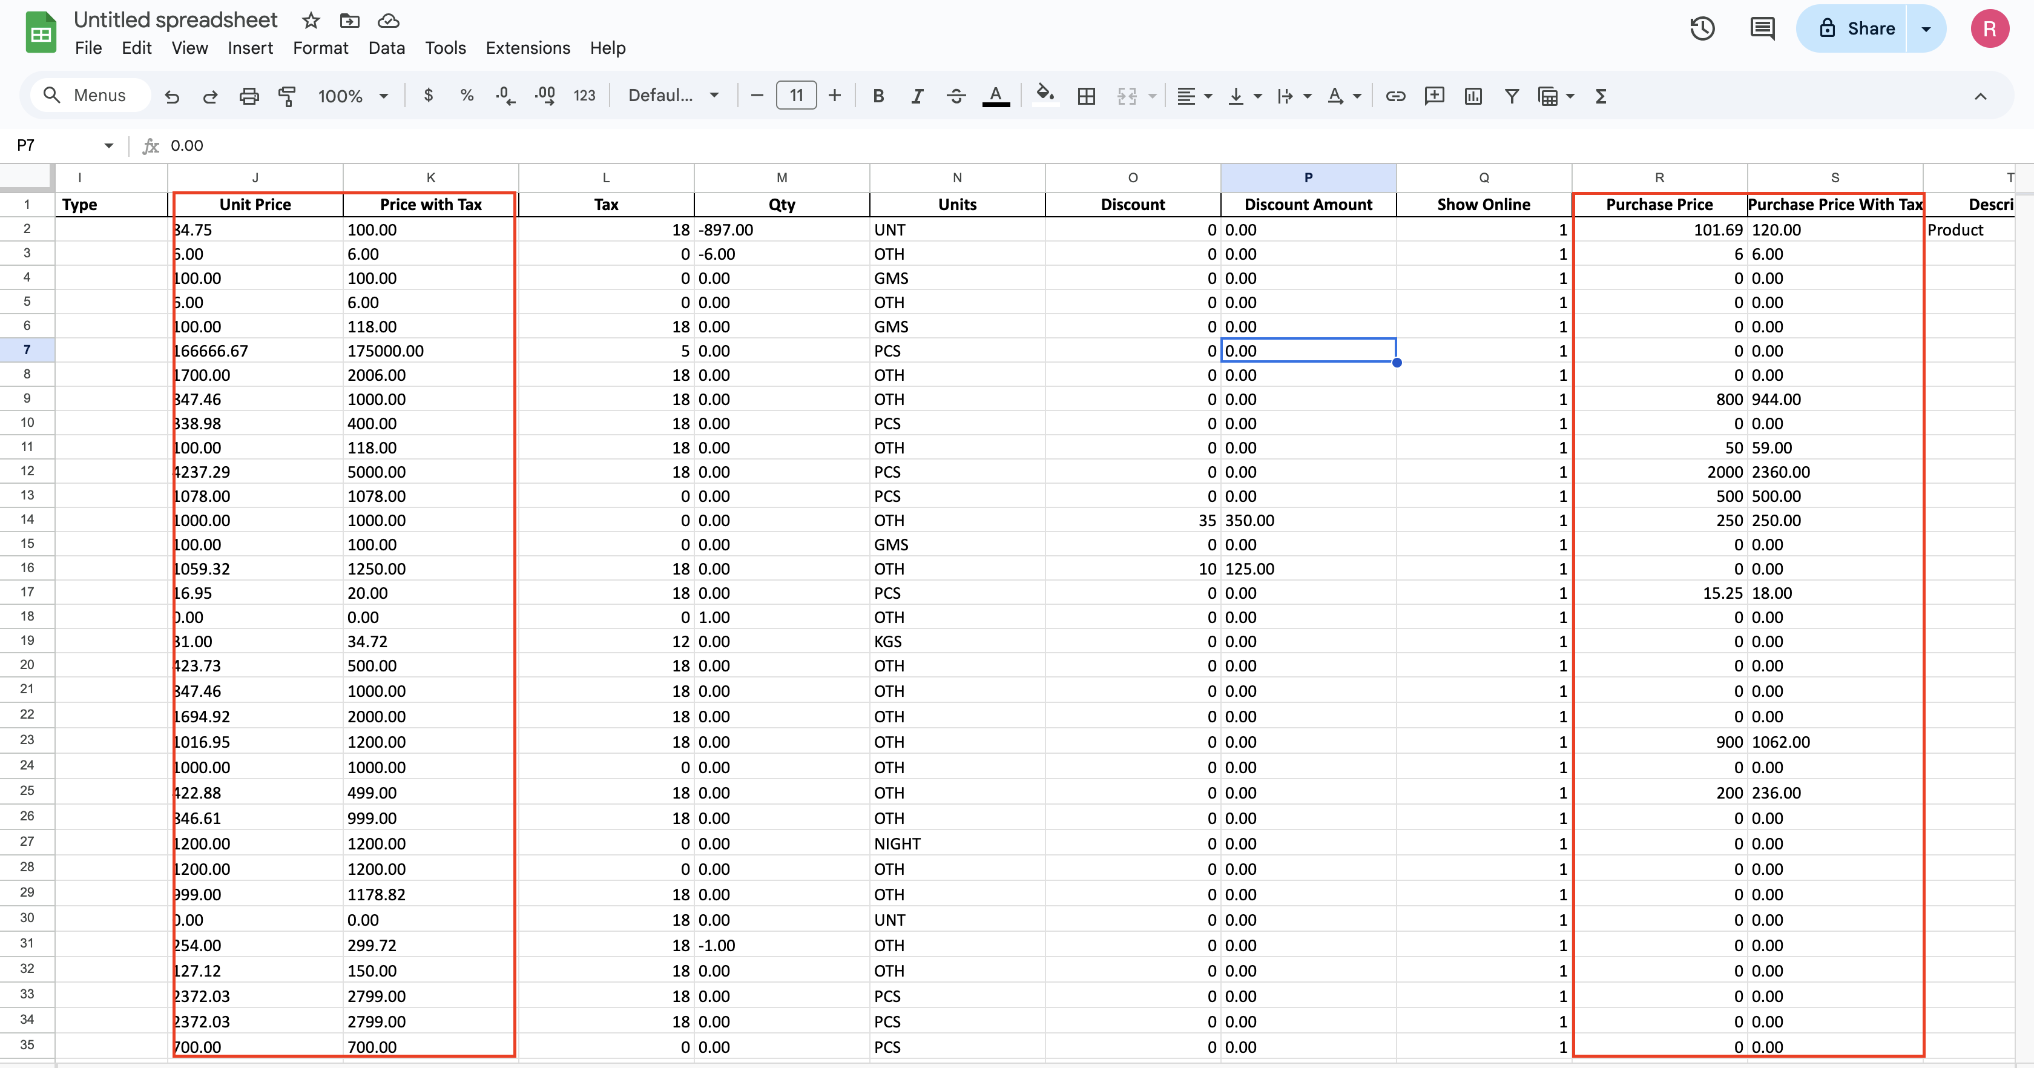2034x1068 pixels.
Task: Click the insert chart icon
Action: [x=1473, y=96]
